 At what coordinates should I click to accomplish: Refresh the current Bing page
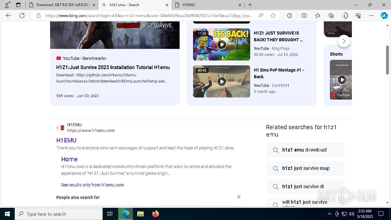click(x=22, y=16)
